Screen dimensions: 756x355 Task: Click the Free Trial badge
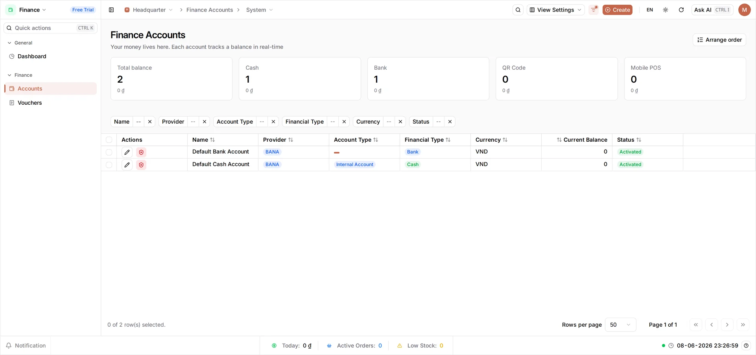click(x=83, y=10)
